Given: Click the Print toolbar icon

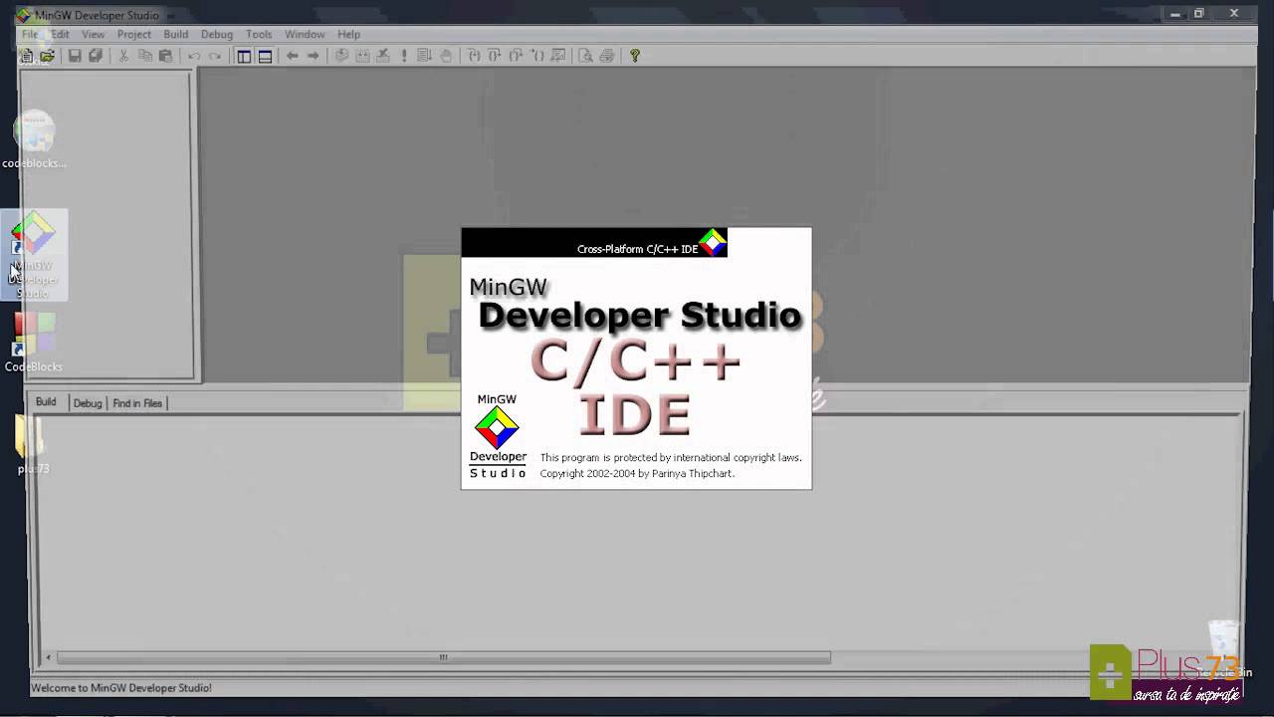Looking at the screenshot, I should click(x=607, y=56).
